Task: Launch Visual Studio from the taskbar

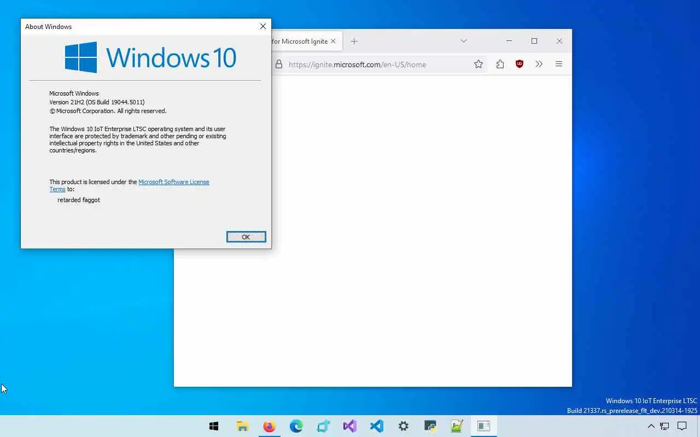Action: click(350, 426)
